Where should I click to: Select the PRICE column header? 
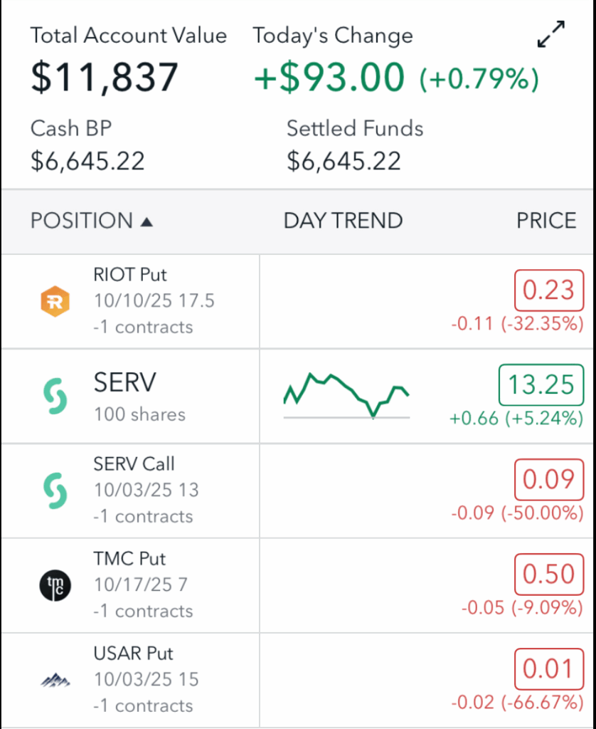point(546,221)
